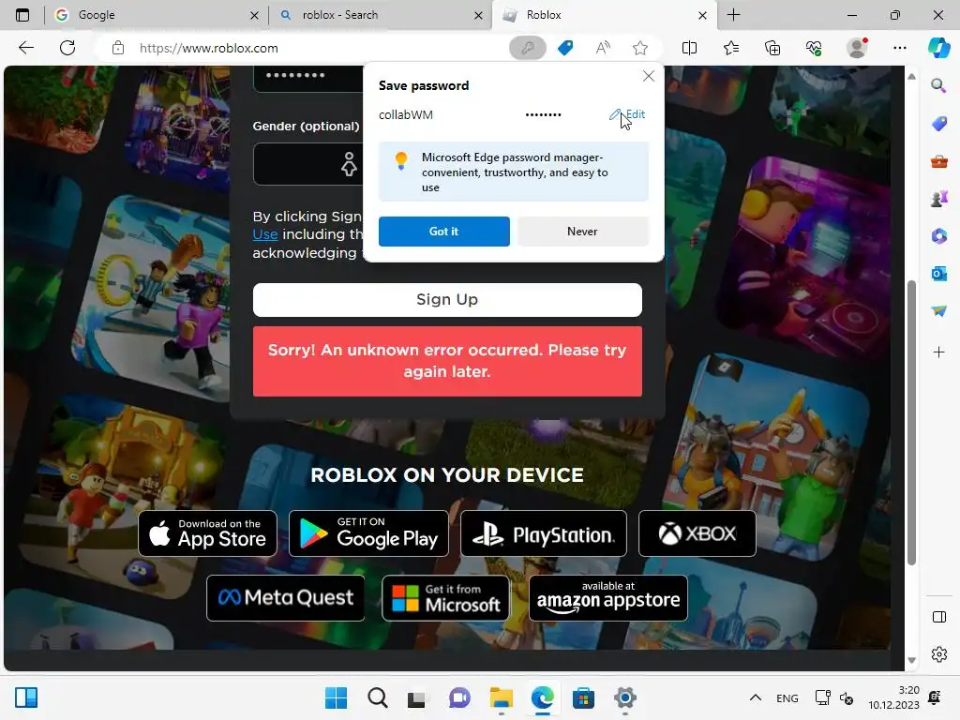Click Edit in the Save password popup
The width and height of the screenshot is (960, 720).
627,114
